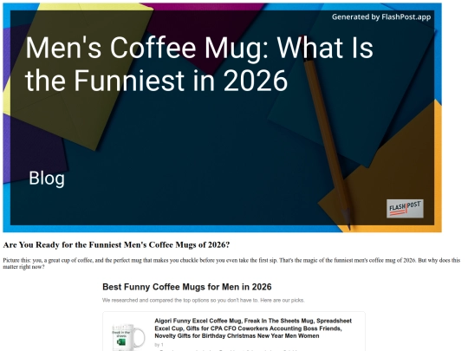The height and width of the screenshot is (351, 468).
Task: Click the 'We researched and compared the top options' subtitle
Action: pos(204,300)
